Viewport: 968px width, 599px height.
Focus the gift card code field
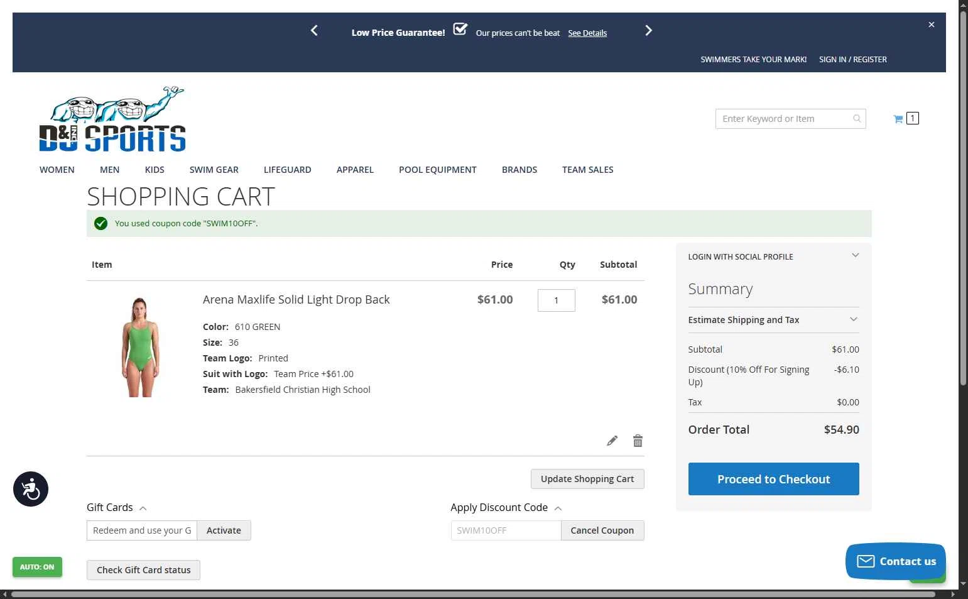142,530
